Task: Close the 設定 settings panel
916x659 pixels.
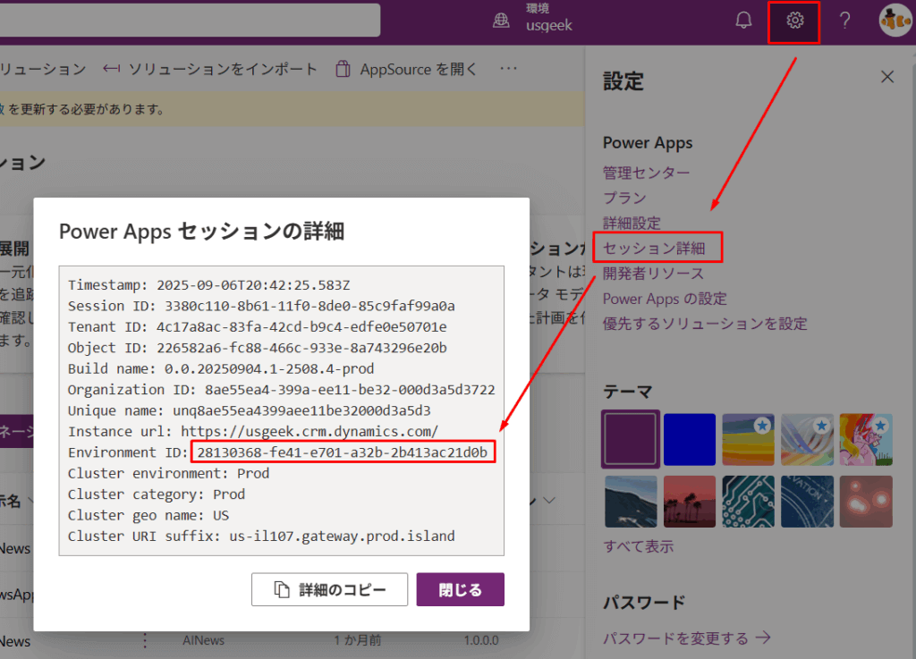Action: click(x=887, y=77)
